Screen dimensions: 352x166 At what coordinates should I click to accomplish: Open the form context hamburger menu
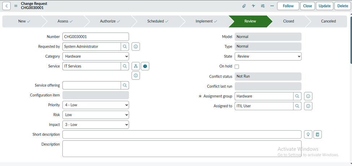(x=16, y=6)
